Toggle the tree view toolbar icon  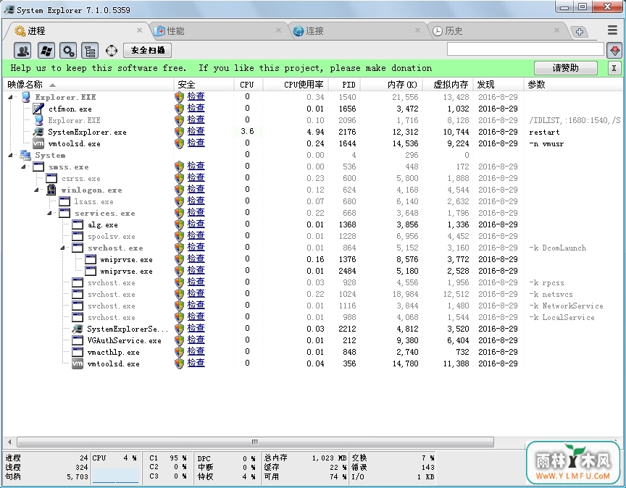click(91, 51)
